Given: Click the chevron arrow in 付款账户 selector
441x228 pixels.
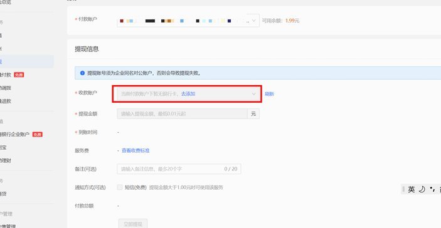Looking at the screenshot, I should [253, 21].
